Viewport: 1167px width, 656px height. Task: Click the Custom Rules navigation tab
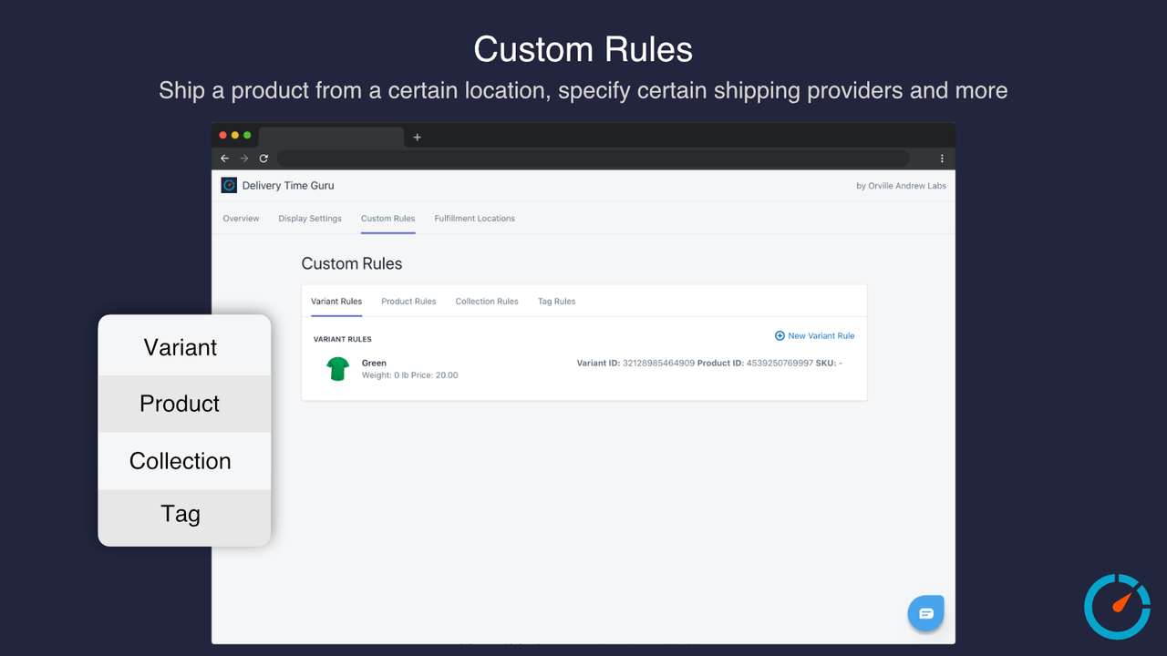[387, 219]
